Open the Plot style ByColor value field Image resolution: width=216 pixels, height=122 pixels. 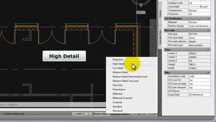pos(199,34)
